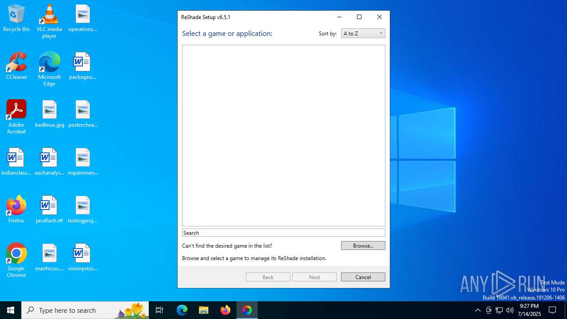Open the volume tray icon
Viewport: 567px width, 319px height.
(x=510, y=310)
